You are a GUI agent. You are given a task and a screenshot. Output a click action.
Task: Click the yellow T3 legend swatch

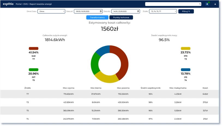pyautogui.click(x=185, y=48)
